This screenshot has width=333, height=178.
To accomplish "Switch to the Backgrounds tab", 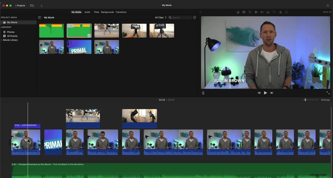I will 108,12.
